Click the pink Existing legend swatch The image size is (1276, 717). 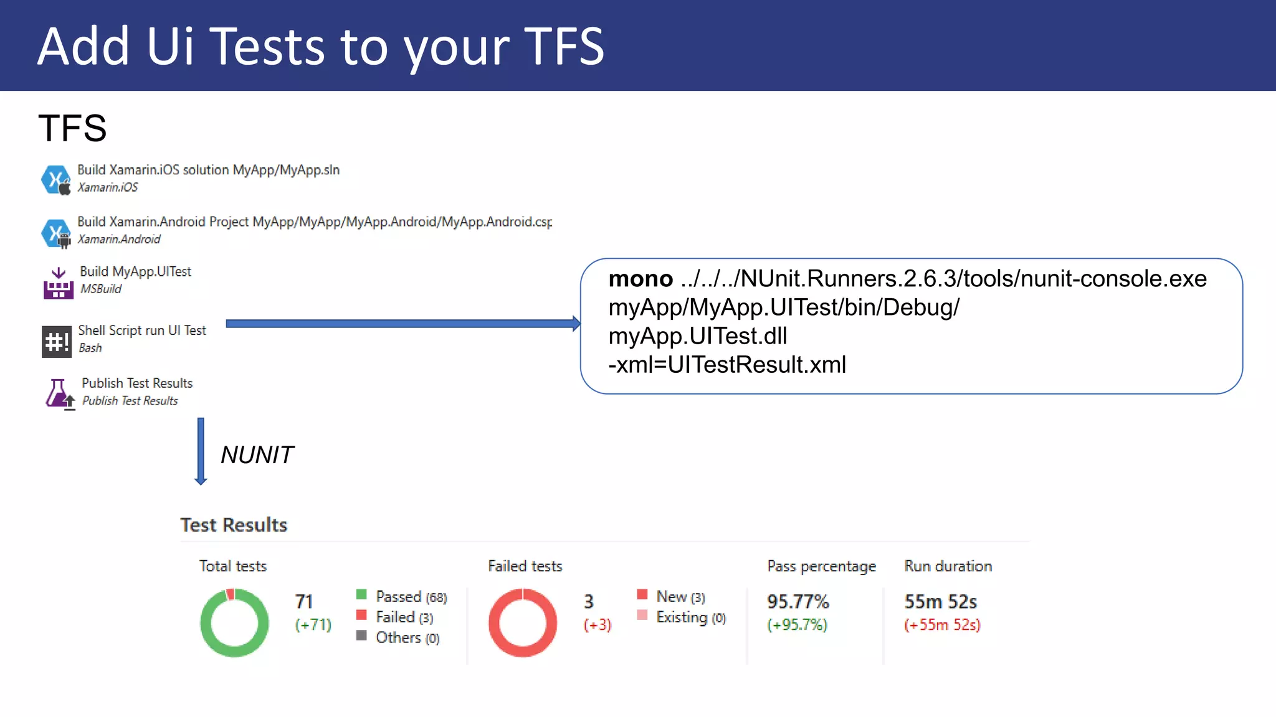point(642,615)
